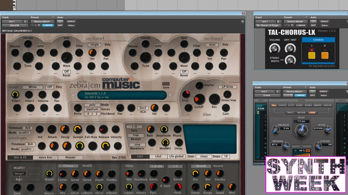Open the medium Voices selector
This screenshot has height=195, width=348.
point(92,109)
